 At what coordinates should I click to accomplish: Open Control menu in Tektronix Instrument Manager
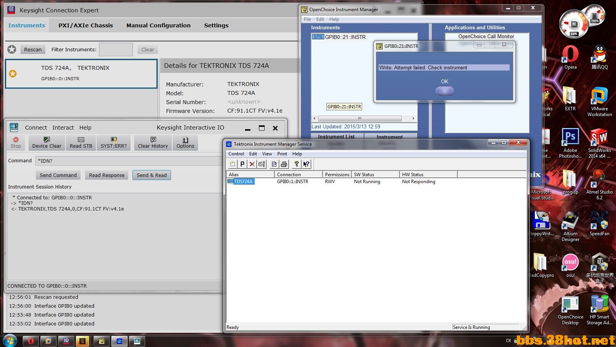pos(236,154)
